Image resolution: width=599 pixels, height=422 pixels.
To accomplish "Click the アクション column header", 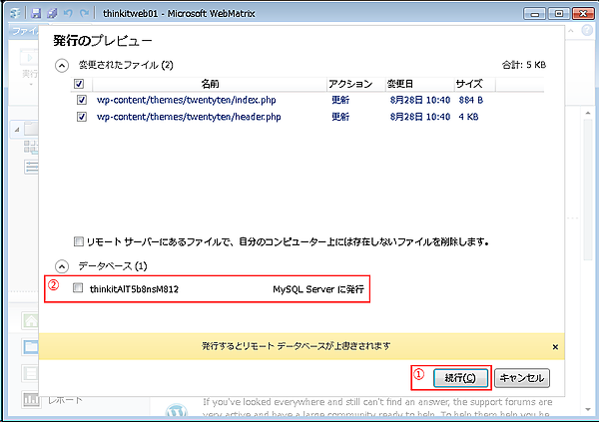I will point(349,84).
